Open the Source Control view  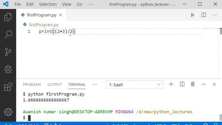point(8,52)
